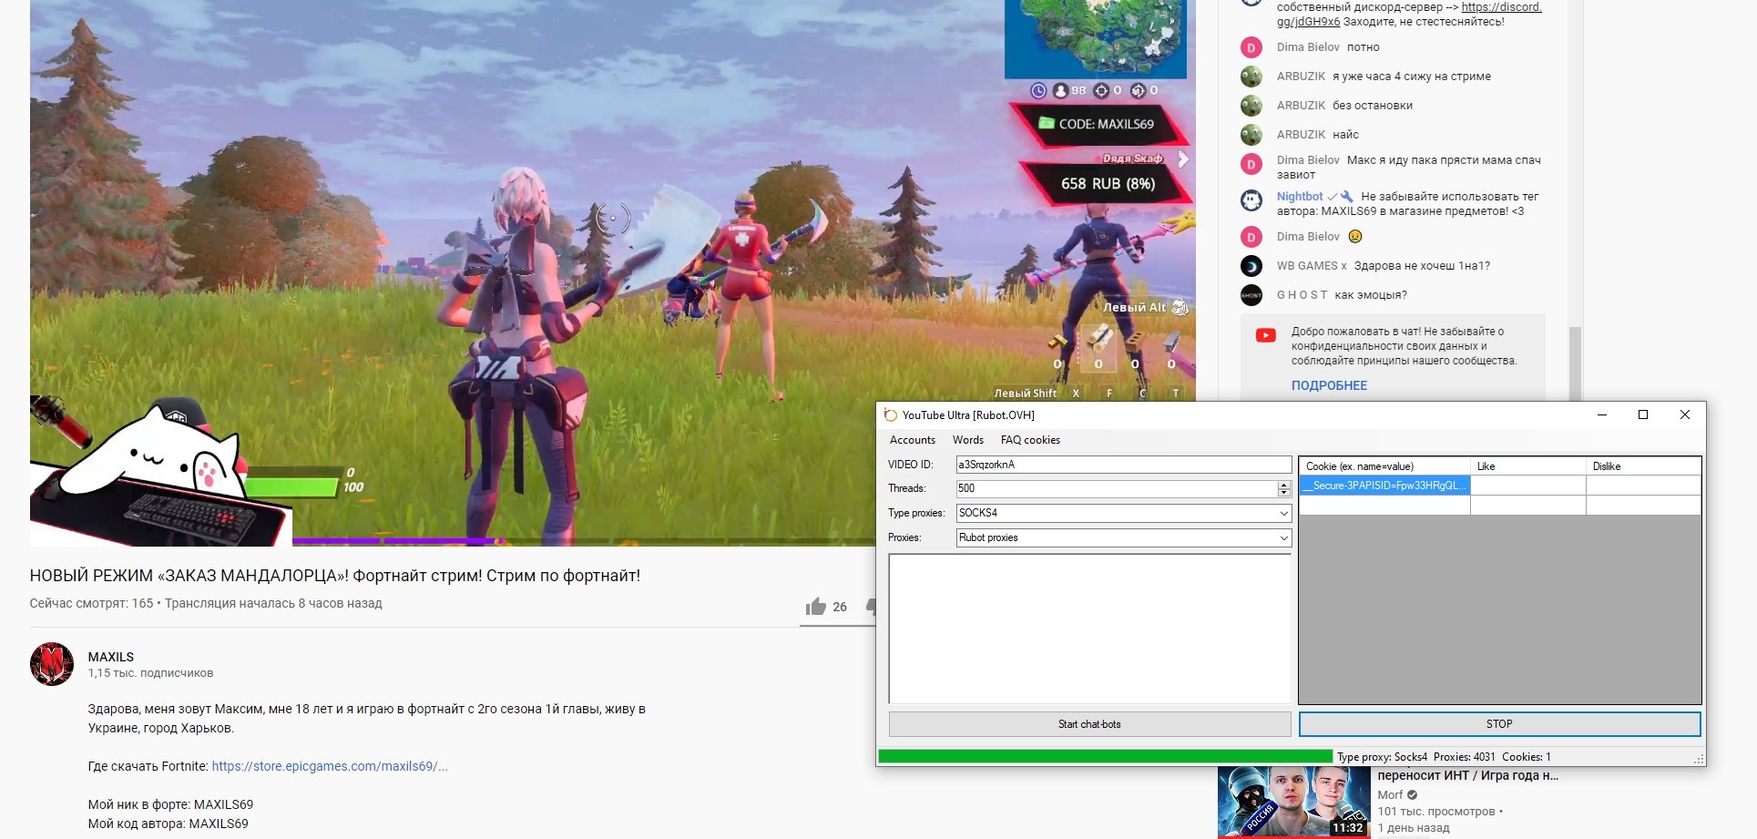Increase Threads value with up stepper arrow
Viewport: 1757px width, 839px height.
[x=1283, y=486]
